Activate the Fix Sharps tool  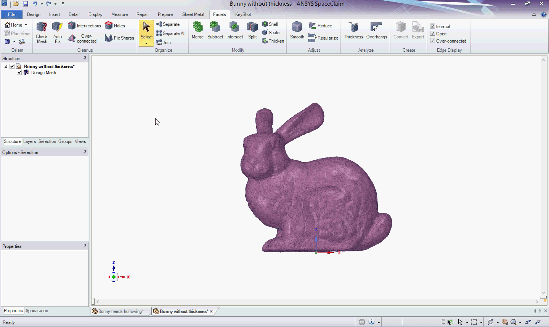pyautogui.click(x=119, y=38)
